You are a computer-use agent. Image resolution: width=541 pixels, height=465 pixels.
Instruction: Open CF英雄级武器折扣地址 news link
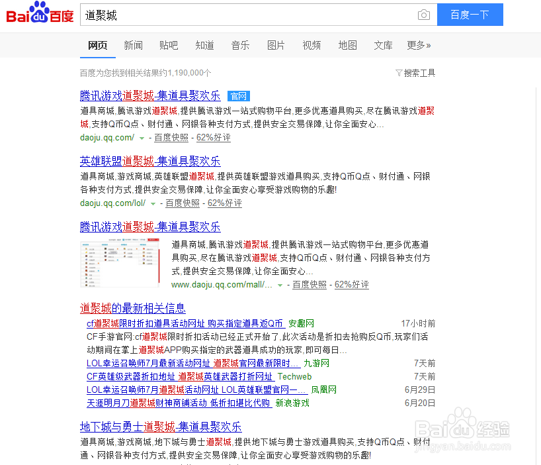(179, 376)
